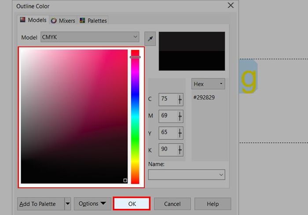Viewport: 308px width, 215px height.
Task: Switch to the Mixers tab
Action: [63, 21]
